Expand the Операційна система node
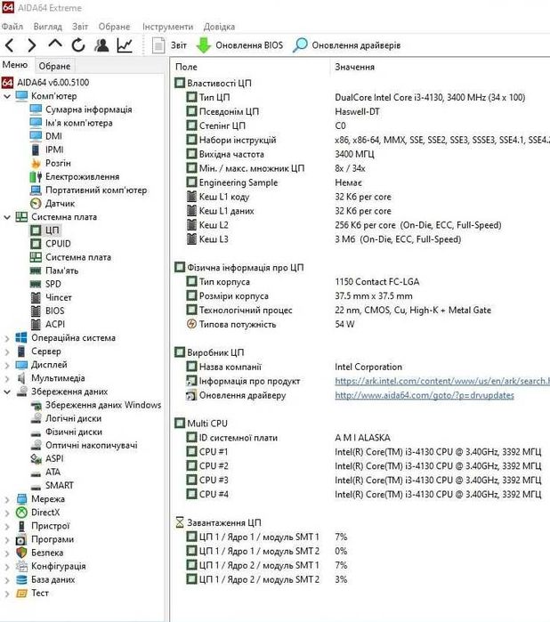The image size is (550, 622). (7, 338)
